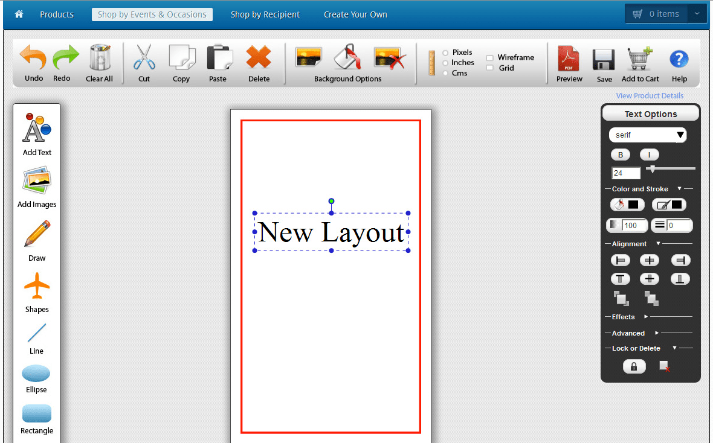This screenshot has width=713, height=443.
Task: Turn on Wireframe view
Action: click(491, 57)
